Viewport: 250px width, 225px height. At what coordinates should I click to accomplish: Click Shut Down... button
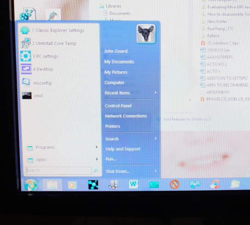coord(118,171)
